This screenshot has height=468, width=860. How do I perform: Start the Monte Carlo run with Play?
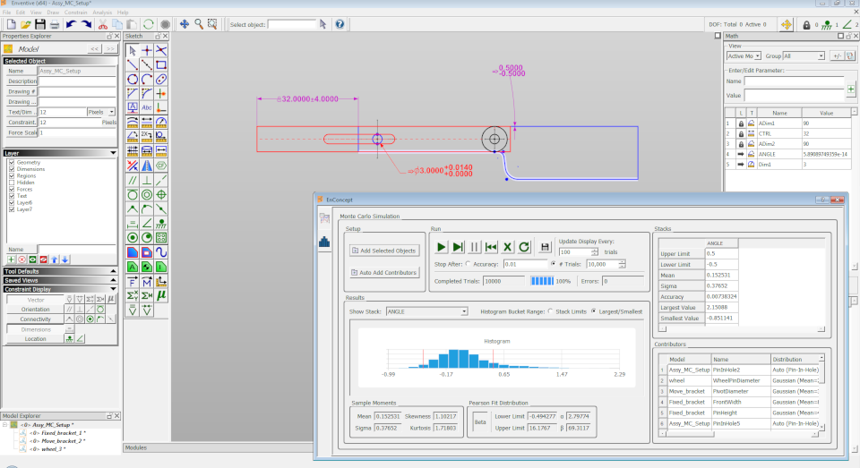pos(441,247)
